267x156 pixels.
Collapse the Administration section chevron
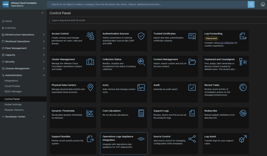pos(44,75)
